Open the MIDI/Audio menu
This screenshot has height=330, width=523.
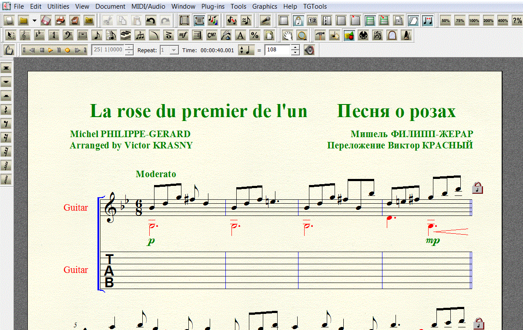tap(148, 7)
